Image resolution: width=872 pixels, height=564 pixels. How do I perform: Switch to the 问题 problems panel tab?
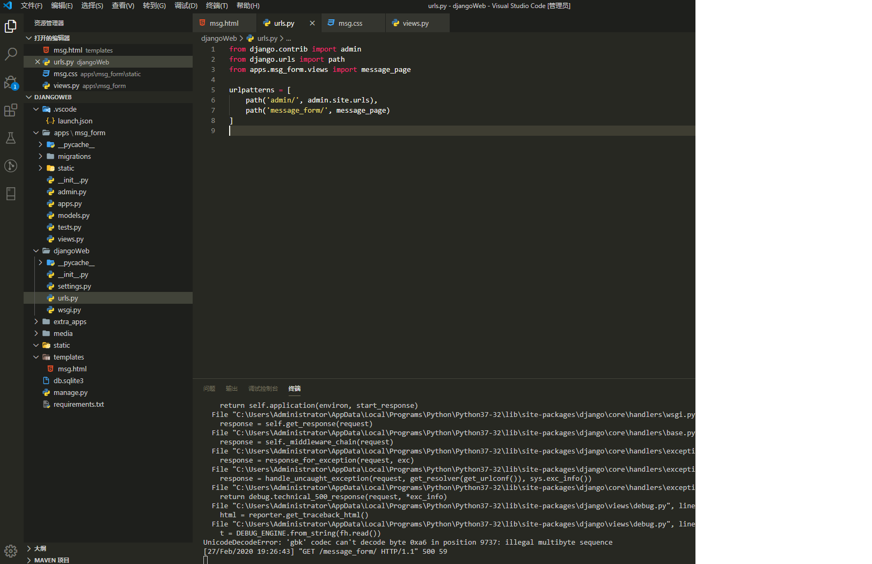209,389
